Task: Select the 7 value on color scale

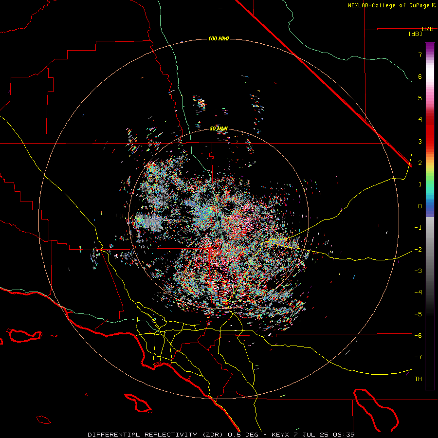Action: [420, 55]
